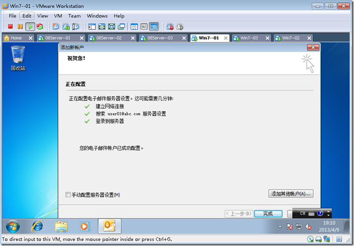
Task: Click the Show Desktop strip on the taskbar
Action: click(347, 226)
